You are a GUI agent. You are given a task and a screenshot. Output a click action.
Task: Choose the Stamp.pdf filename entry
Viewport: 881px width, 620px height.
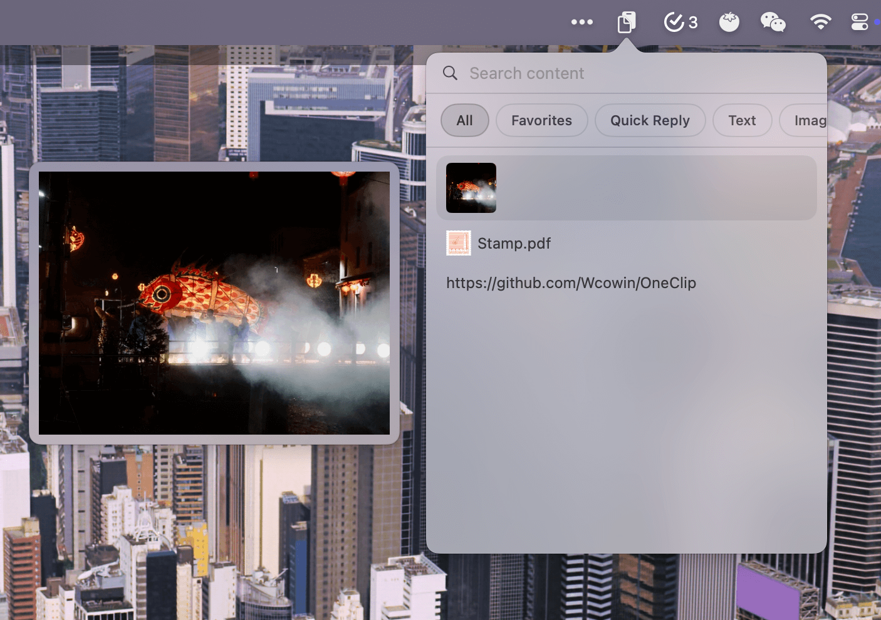514,244
